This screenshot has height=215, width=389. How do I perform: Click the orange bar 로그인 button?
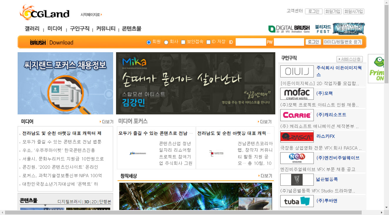pyautogui.click(x=313, y=42)
